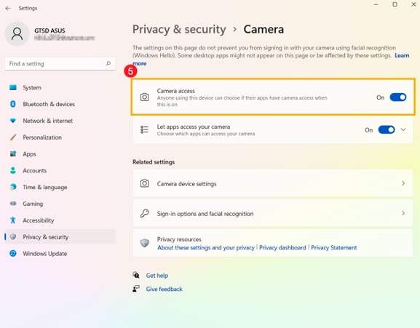Viewport: 420px width, 328px height.
Task: Open the Privacy Statement link
Action: pos(334,248)
